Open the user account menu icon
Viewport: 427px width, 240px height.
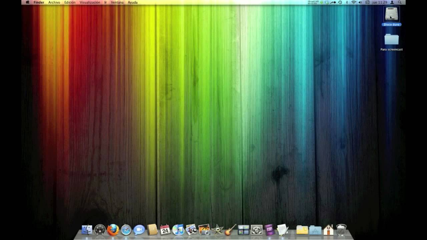[392, 2]
